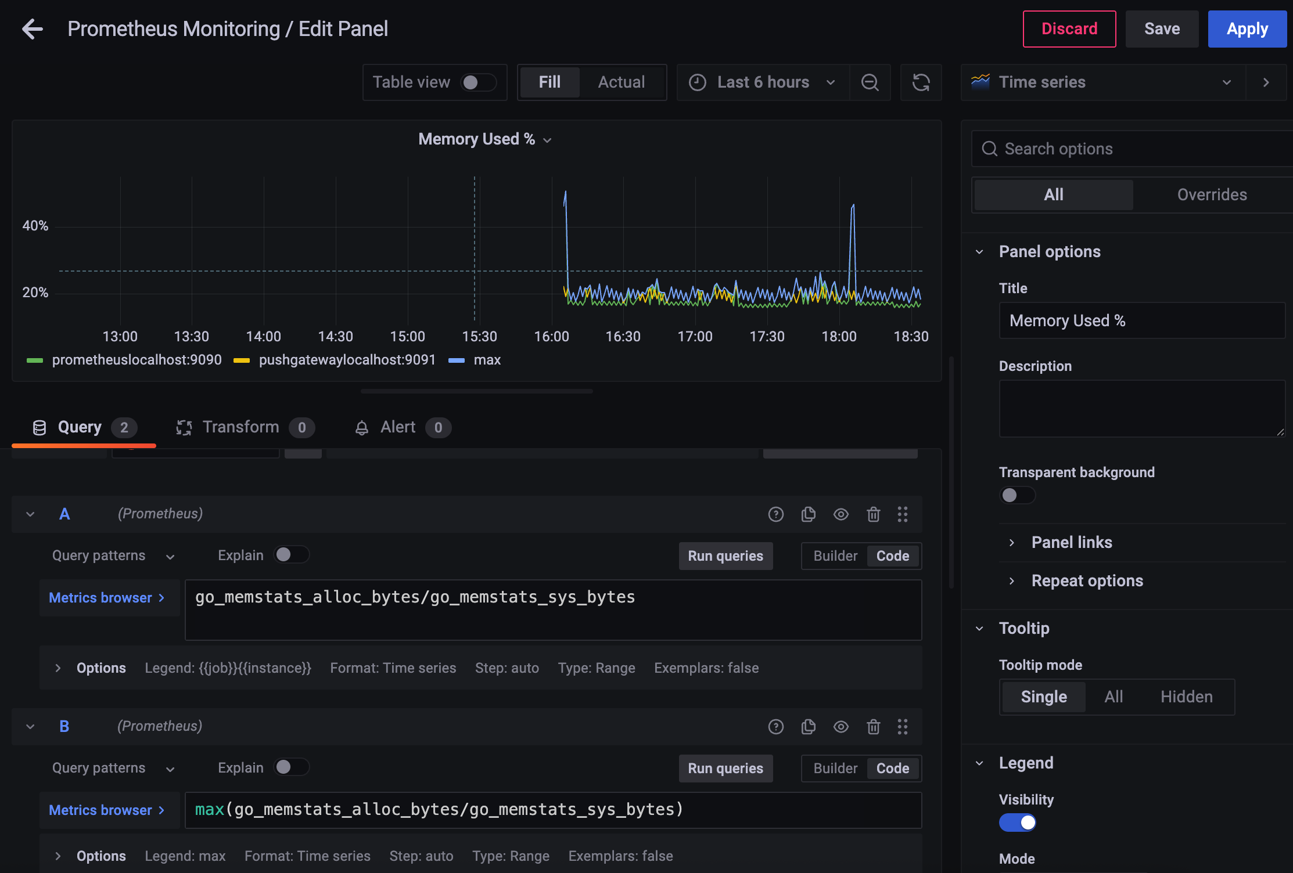1293x873 pixels.
Task: Open Metrics browser for query A
Action: [x=107, y=598]
